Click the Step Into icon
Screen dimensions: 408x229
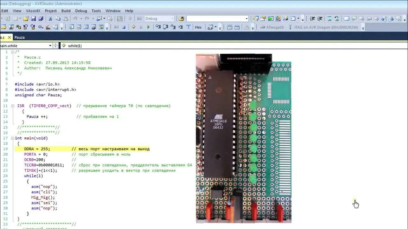tap(158, 27)
